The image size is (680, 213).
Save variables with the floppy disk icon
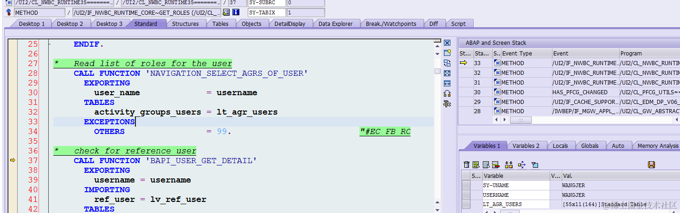[x=651, y=164]
